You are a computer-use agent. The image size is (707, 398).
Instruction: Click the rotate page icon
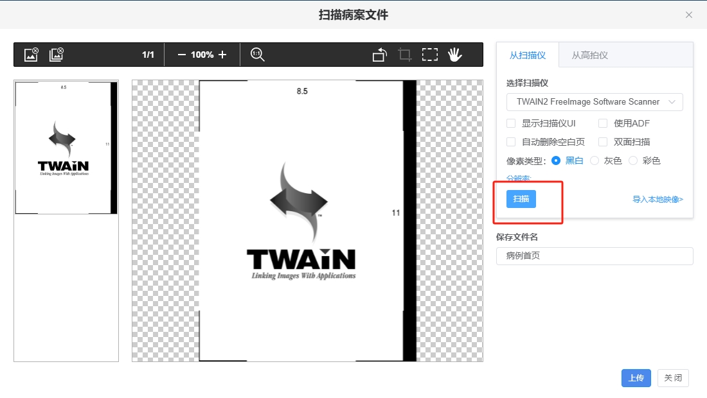click(379, 54)
